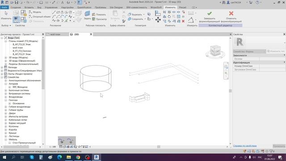Click the cylinder form in viewport
Viewport: 286px width, 161px height.
[x=96, y=79]
